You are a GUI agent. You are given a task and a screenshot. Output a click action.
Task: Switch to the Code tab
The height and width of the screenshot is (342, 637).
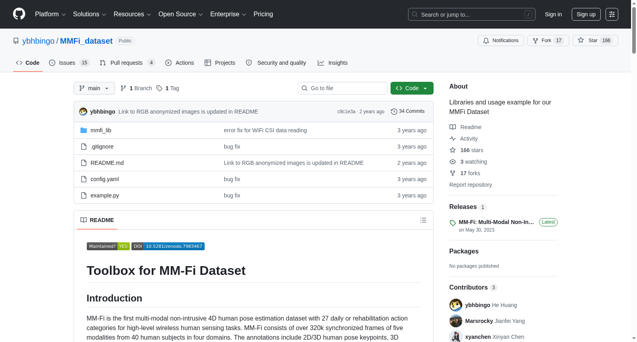tap(28, 63)
